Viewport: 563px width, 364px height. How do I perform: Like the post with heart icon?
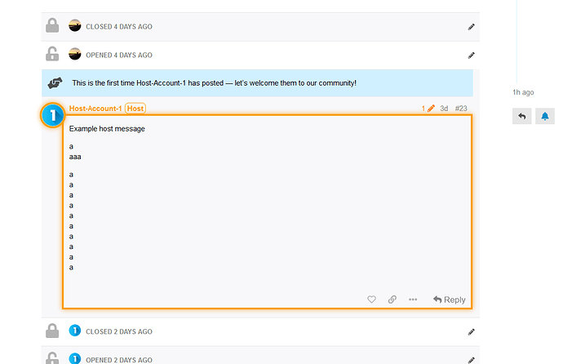371,300
